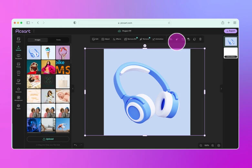Zoom in using the plus magnifier
Screen dimensions: 252x168
[213, 145]
